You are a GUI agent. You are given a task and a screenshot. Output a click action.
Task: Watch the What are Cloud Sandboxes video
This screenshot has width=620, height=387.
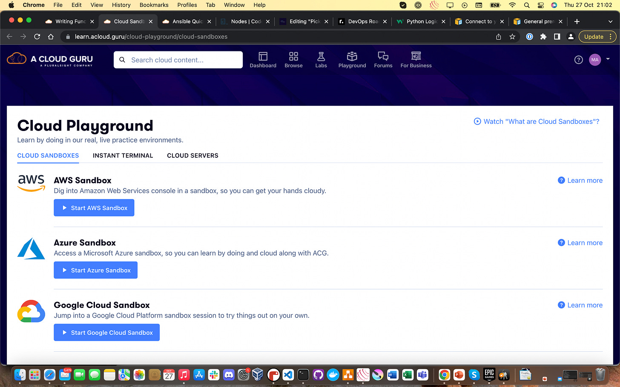pyautogui.click(x=537, y=122)
